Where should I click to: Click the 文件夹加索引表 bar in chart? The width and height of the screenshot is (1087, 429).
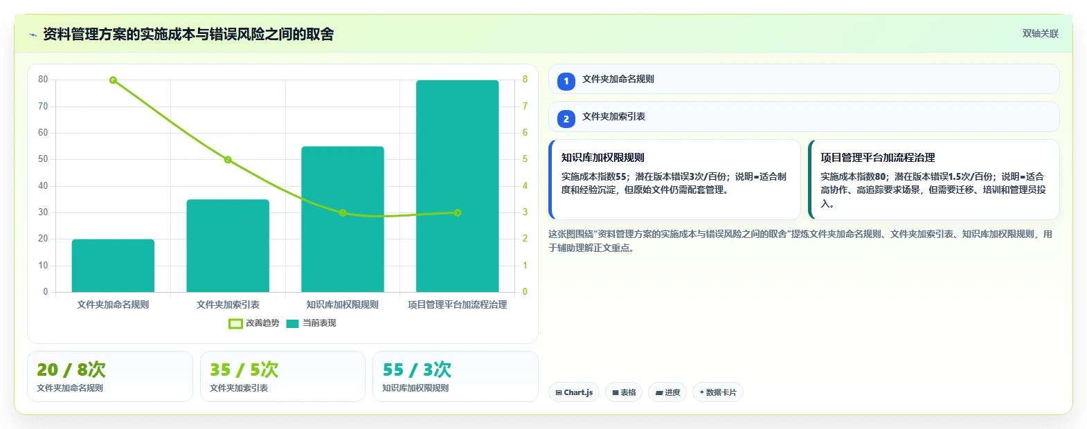[x=228, y=246]
